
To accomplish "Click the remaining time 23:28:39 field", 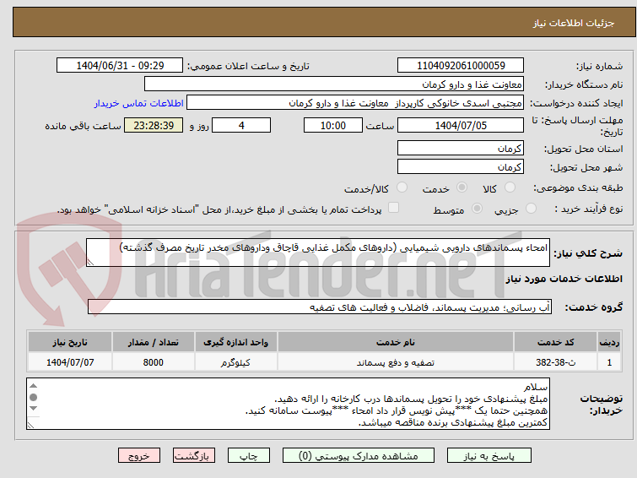I will click(x=154, y=125).
